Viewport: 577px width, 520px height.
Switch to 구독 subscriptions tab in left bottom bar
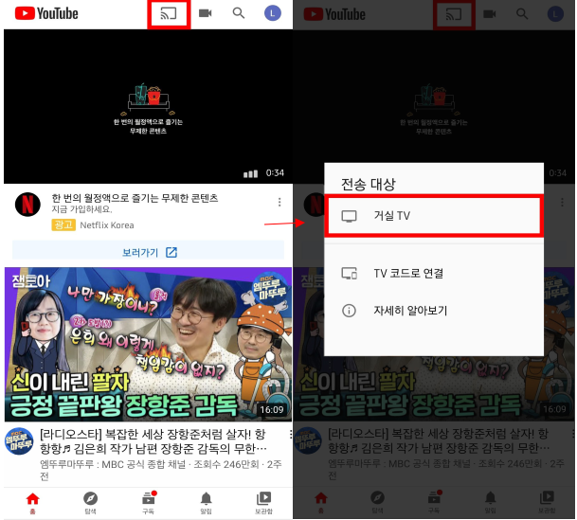[149, 503]
